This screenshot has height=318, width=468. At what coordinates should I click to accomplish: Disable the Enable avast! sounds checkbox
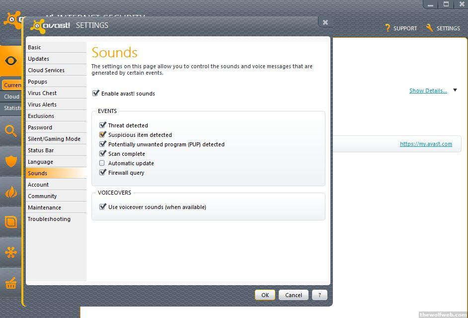(x=96, y=93)
